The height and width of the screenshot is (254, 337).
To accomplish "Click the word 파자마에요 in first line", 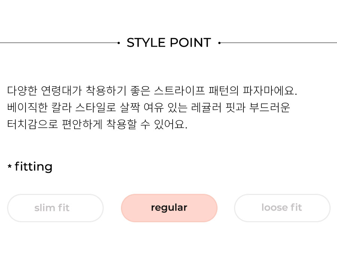I will pyautogui.click(x=268, y=90).
